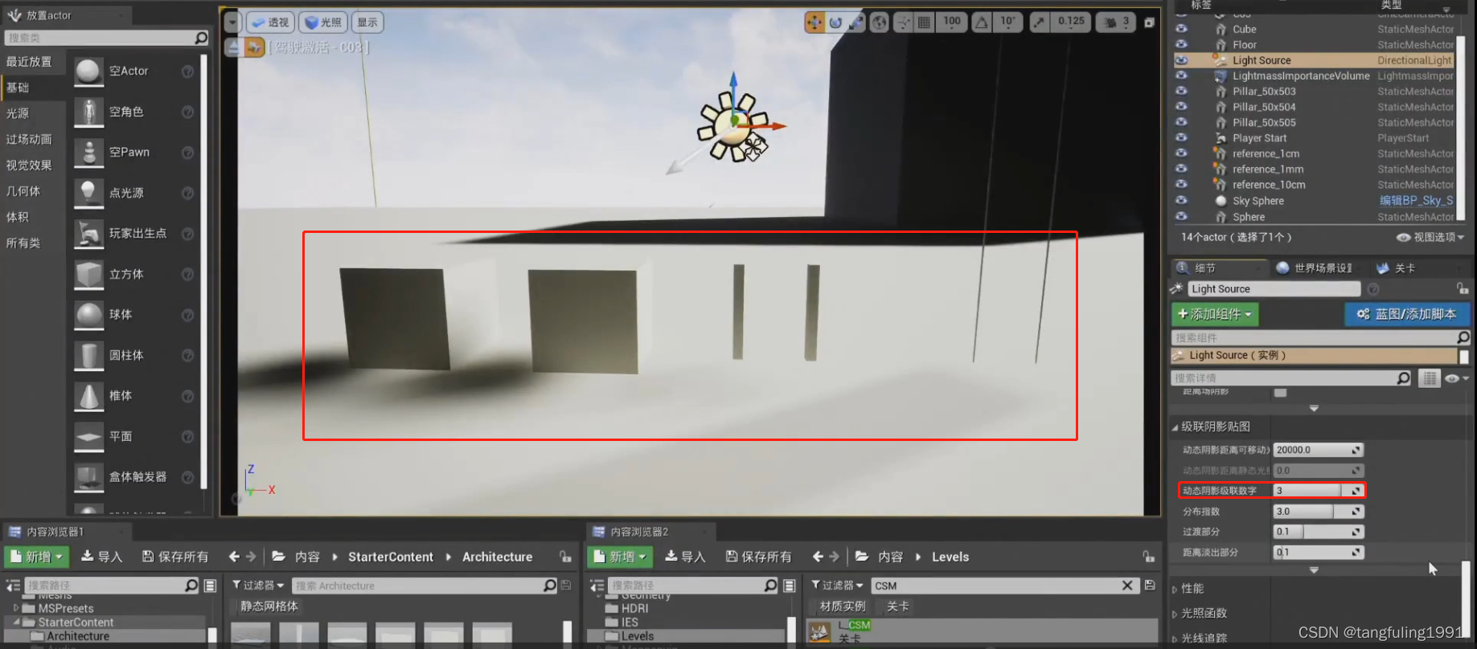
Task: Search icon in Place Actors search box
Action: [201, 38]
